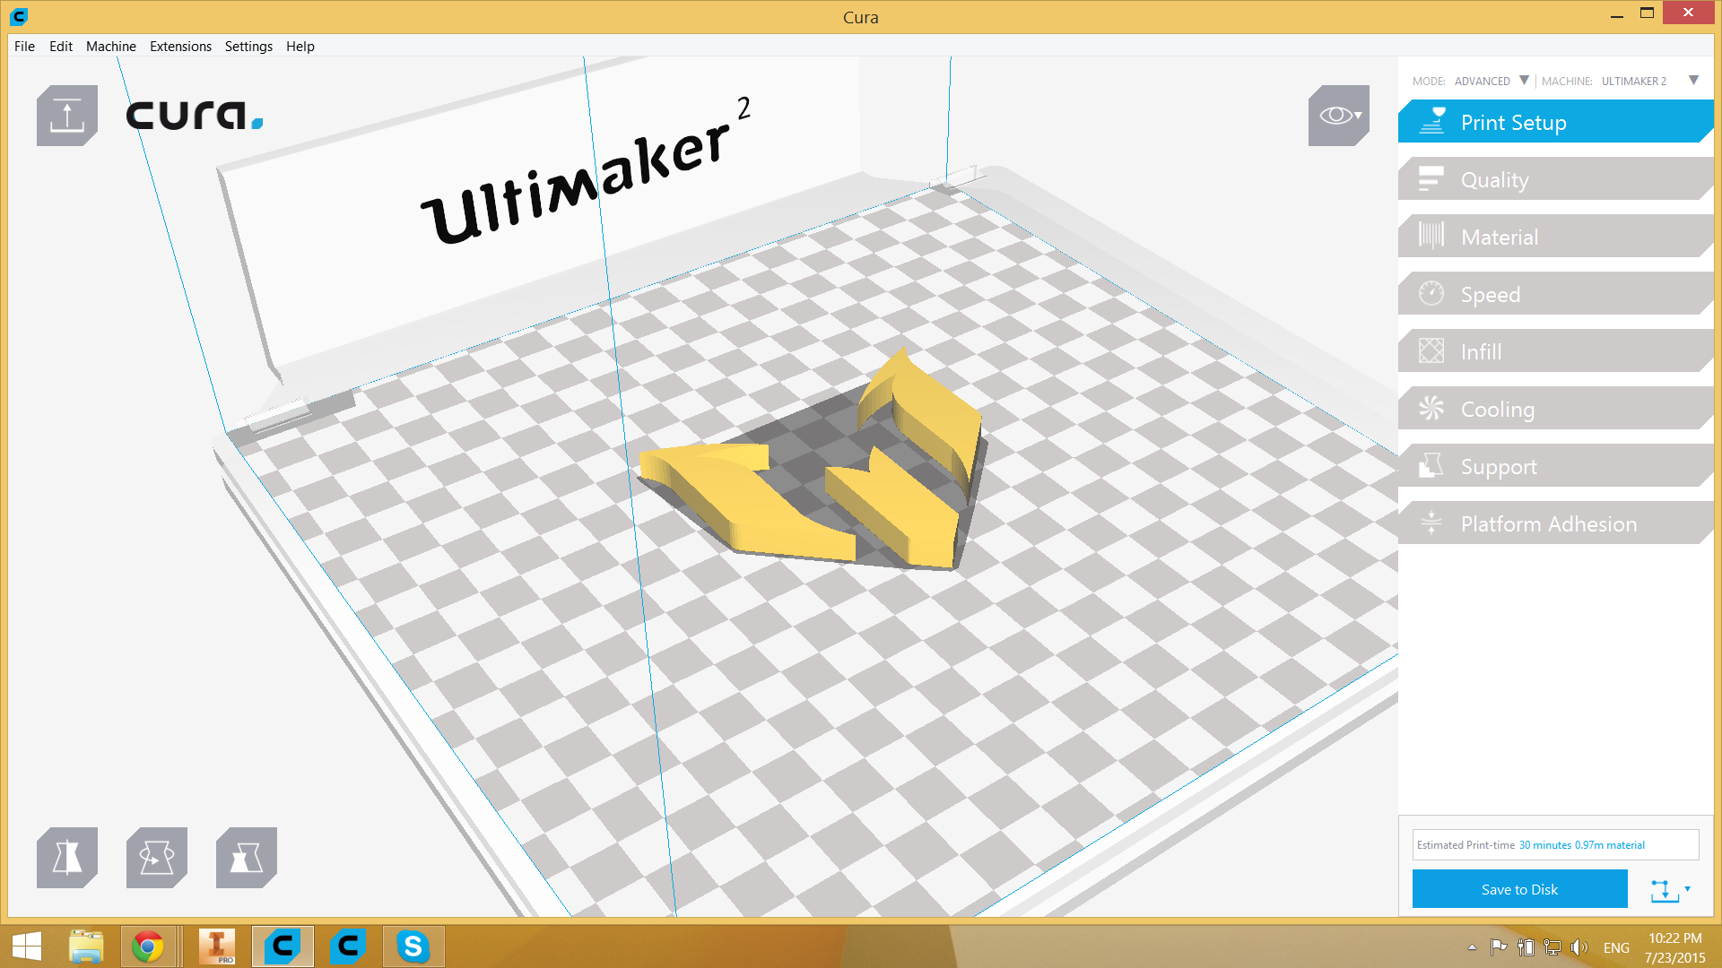Click the Support structure icon

click(1431, 465)
